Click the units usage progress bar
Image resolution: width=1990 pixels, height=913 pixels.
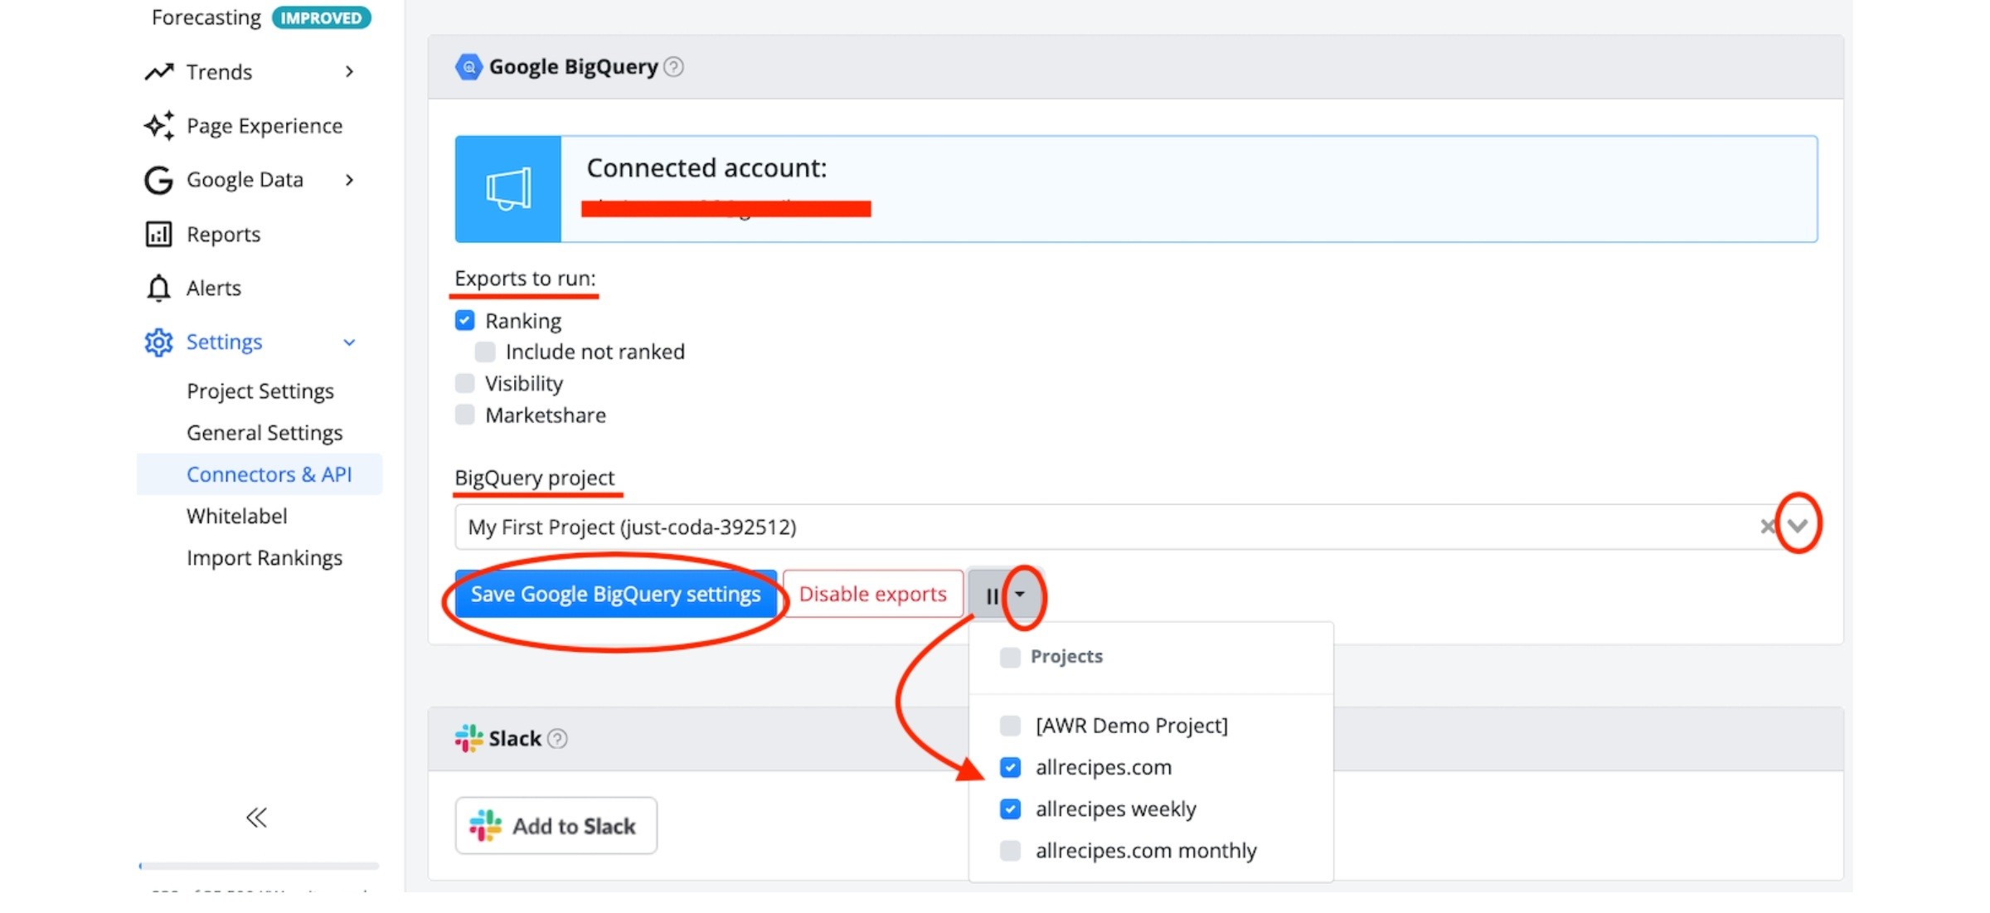point(259,866)
